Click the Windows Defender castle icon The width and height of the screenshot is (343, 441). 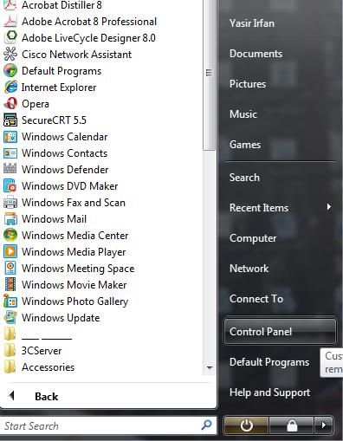(x=10, y=169)
